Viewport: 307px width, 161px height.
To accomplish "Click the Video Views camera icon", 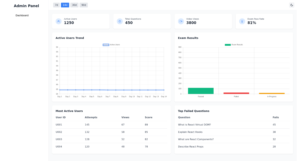I will point(181,21).
